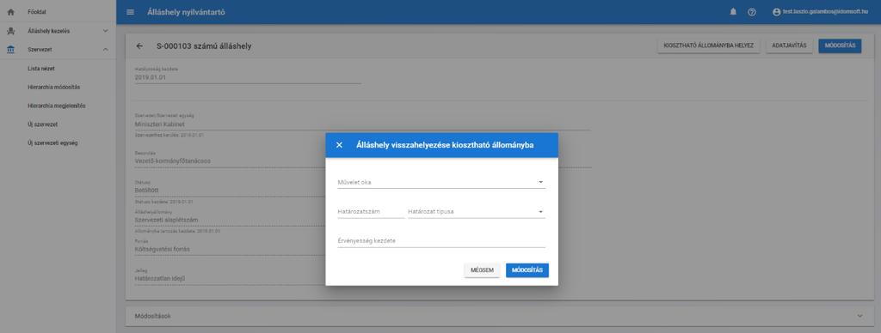Image resolution: width=881 pixels, height=333 pixels.
Task: Collapse the Szervezet menu chevron
Action: coord(105,50)
